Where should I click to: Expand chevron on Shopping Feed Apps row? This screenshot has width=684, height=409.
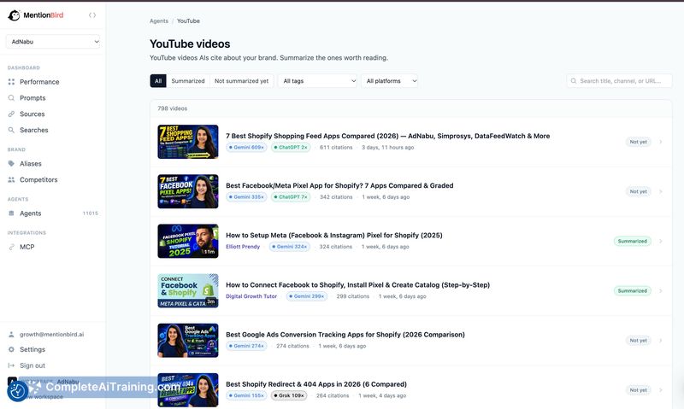tap(661, 142)
